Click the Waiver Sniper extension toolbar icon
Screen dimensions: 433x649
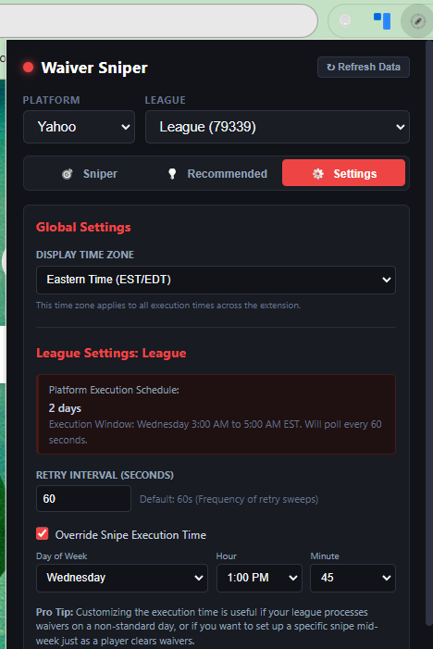(x=417, y=20)
